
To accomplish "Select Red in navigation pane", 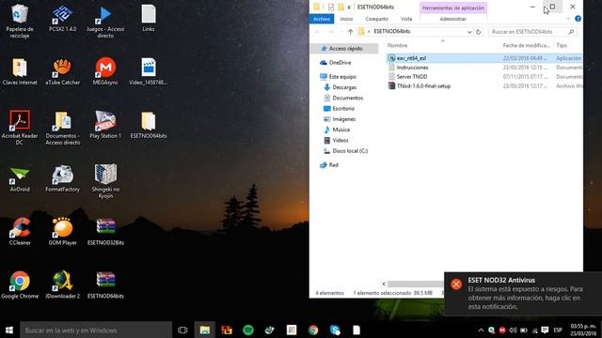I will pyautogui.click(x=329, y=165).
